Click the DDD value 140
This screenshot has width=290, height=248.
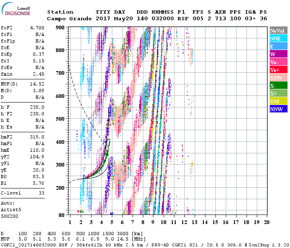[142, 19]
